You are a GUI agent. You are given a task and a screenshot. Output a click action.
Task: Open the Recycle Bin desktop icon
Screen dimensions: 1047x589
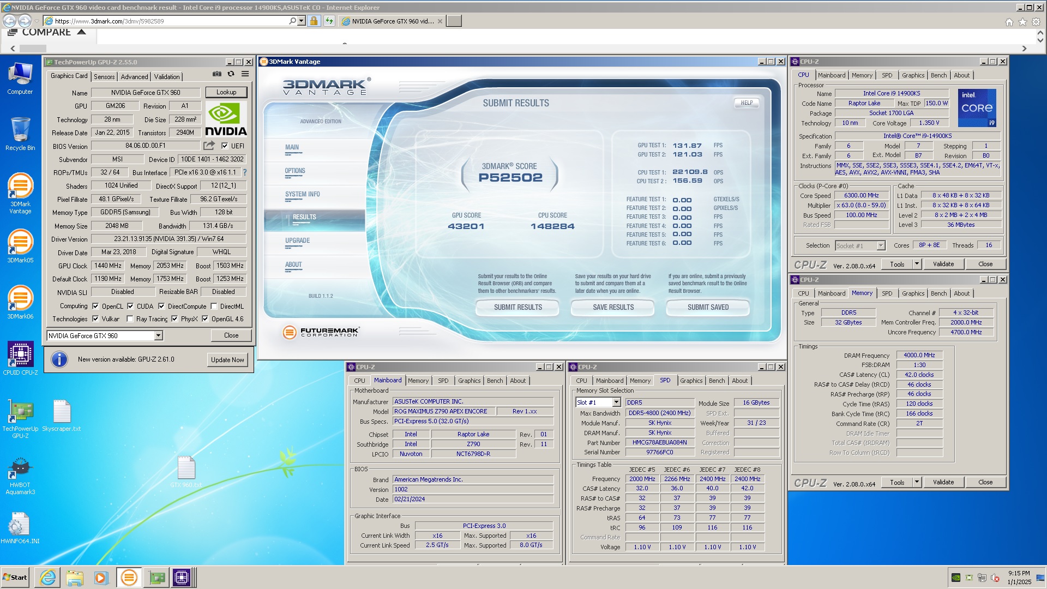click(x=20, y=134)
